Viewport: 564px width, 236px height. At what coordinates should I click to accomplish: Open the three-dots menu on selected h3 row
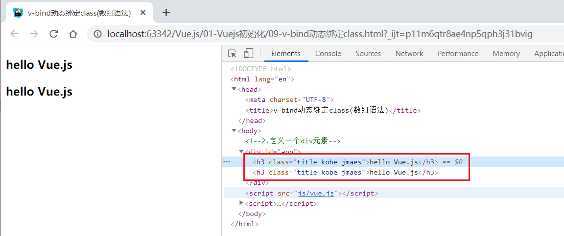[x=227, y=162]
